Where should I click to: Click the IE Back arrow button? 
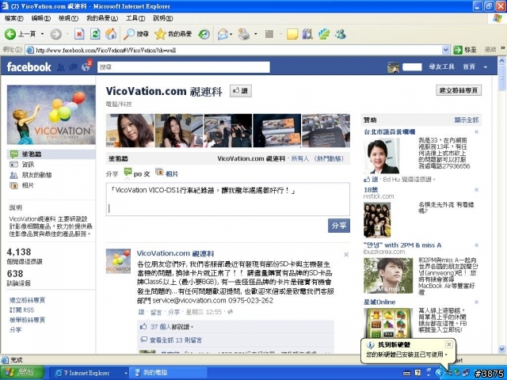pyautogui.click(x=10, y=34)
